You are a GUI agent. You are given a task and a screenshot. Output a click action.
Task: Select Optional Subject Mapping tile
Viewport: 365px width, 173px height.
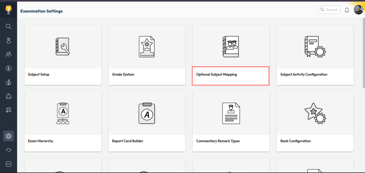[231, 75]
